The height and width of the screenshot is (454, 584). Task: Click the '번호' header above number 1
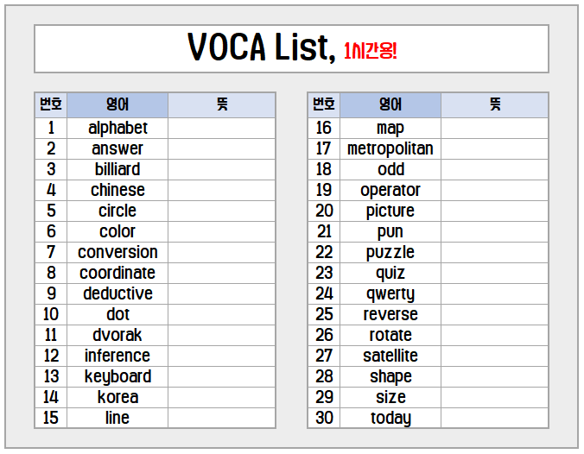(51, 105)
